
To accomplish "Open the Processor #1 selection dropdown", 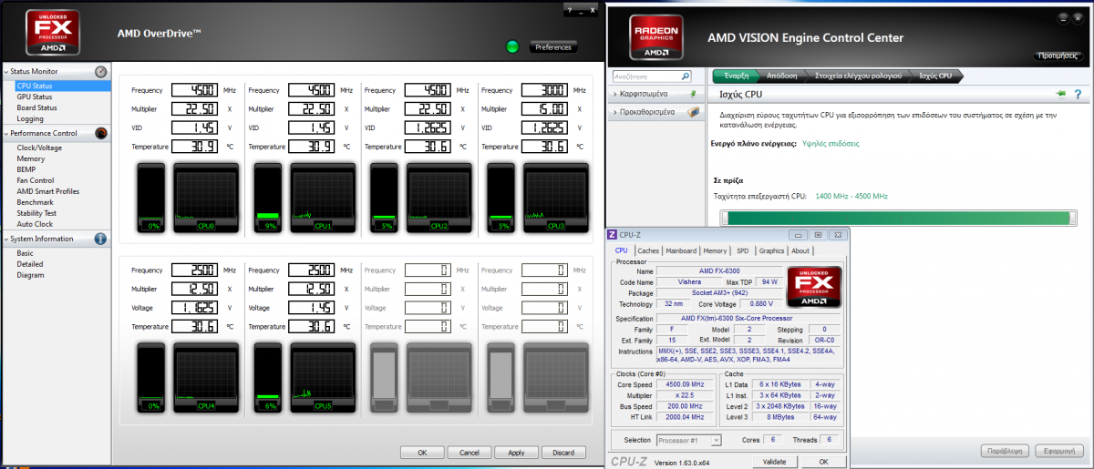I will [x=688, y=440].
